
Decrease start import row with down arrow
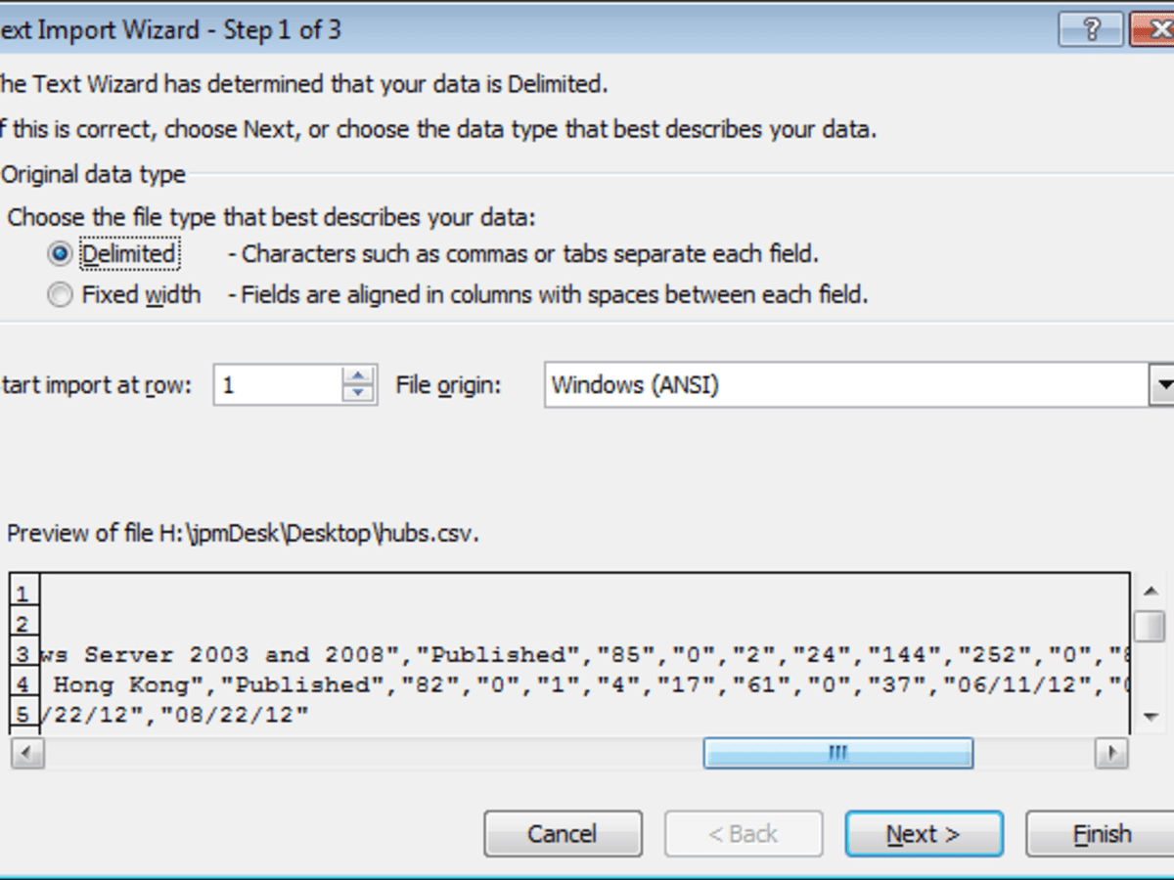tap(359, 395)
